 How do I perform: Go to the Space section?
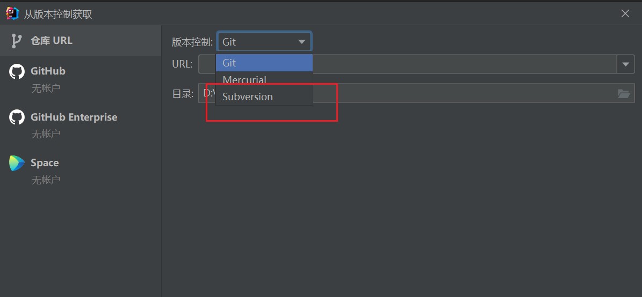click(x=45, y=163)
